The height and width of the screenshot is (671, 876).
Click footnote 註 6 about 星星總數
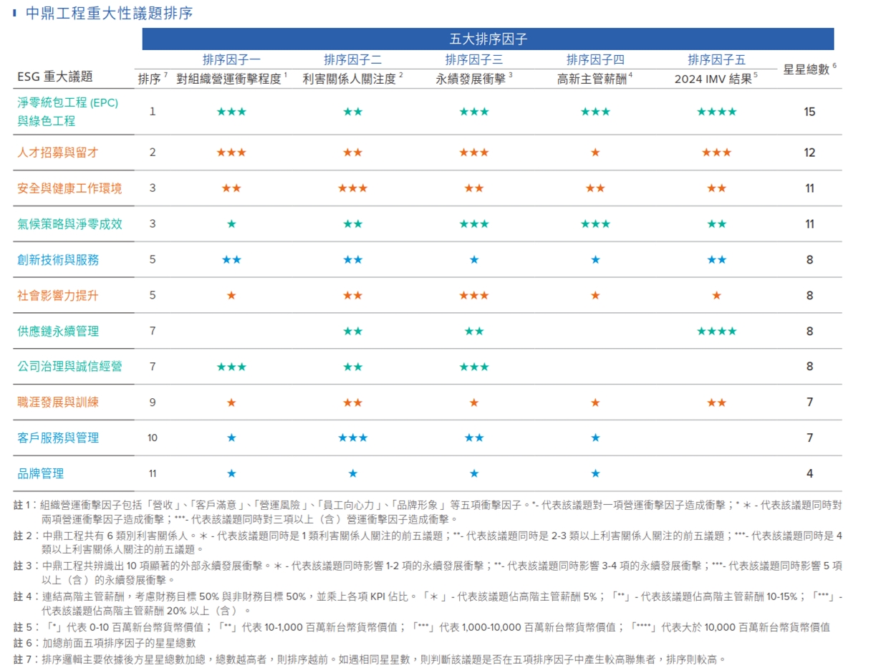coord(105,643)
